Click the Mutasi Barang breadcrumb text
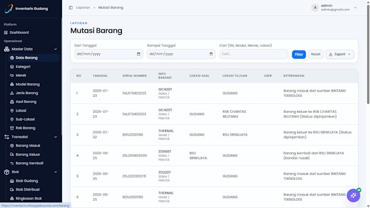The width and height of the screenshot is (370, 208). pos(110,8)
